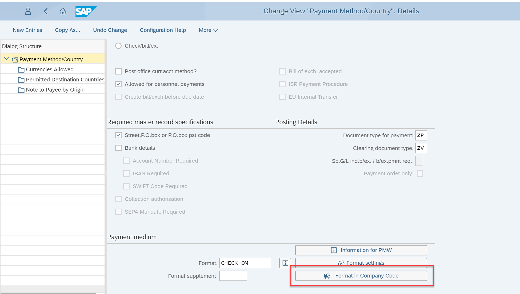The image size is (520, 294).
Task: Go back using the back arrow
Action: pos(46,11)
